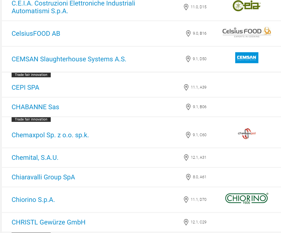
Task: Click location pin icon beside 9.0, B16
Action: tap(188, 34)
